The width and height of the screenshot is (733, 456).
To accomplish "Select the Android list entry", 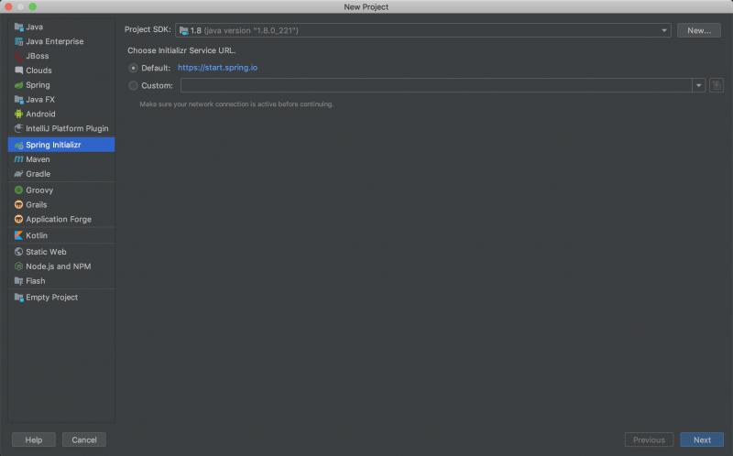I will tap(61, 114).
